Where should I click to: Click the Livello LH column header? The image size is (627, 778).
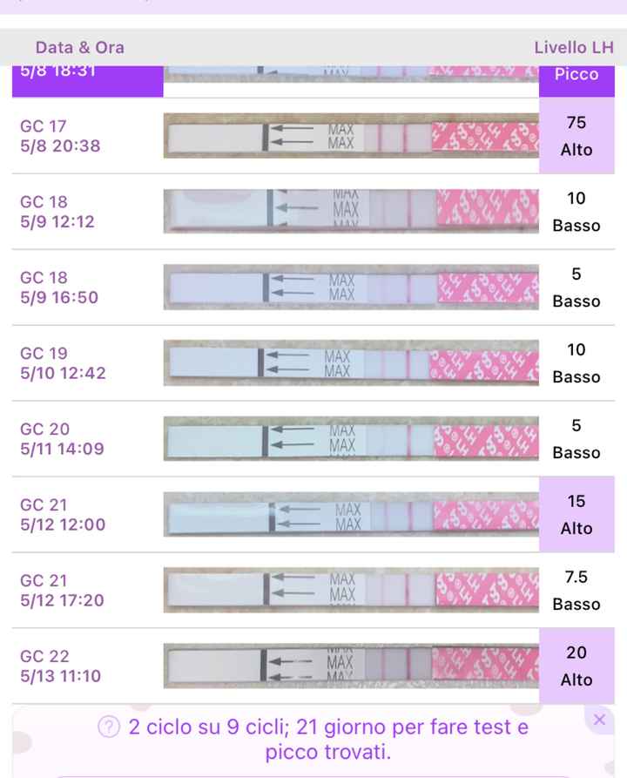click(x=574, y=47)
